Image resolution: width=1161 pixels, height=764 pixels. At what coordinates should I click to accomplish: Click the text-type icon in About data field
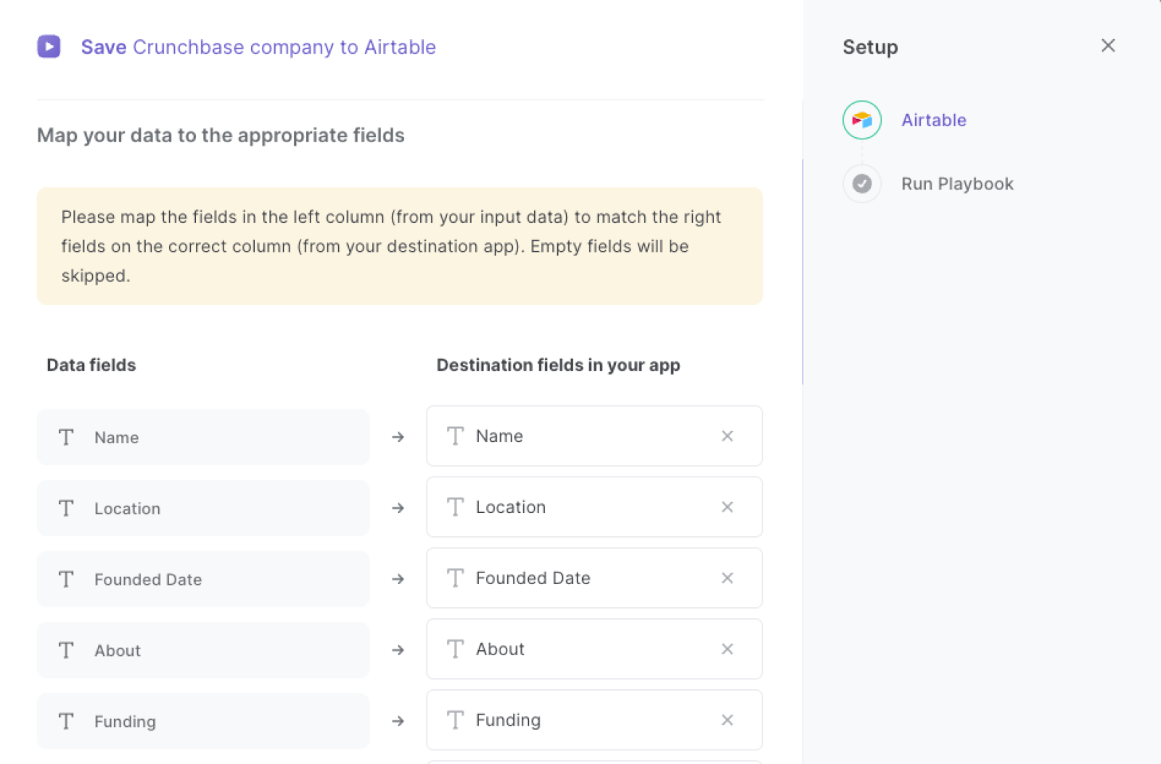tap(66, 650)
